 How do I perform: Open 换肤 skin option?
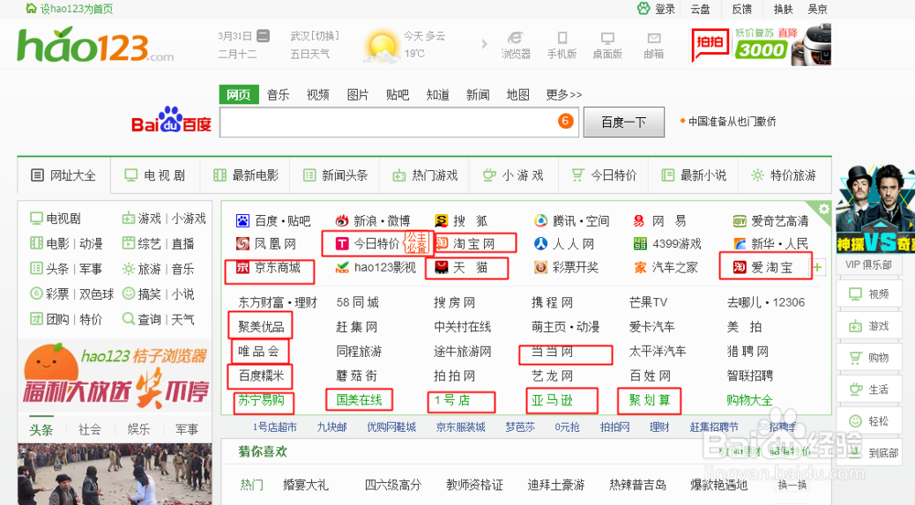tap(783, 9)
